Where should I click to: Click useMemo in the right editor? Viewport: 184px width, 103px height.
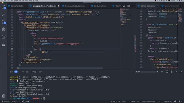tap(169, 38)
